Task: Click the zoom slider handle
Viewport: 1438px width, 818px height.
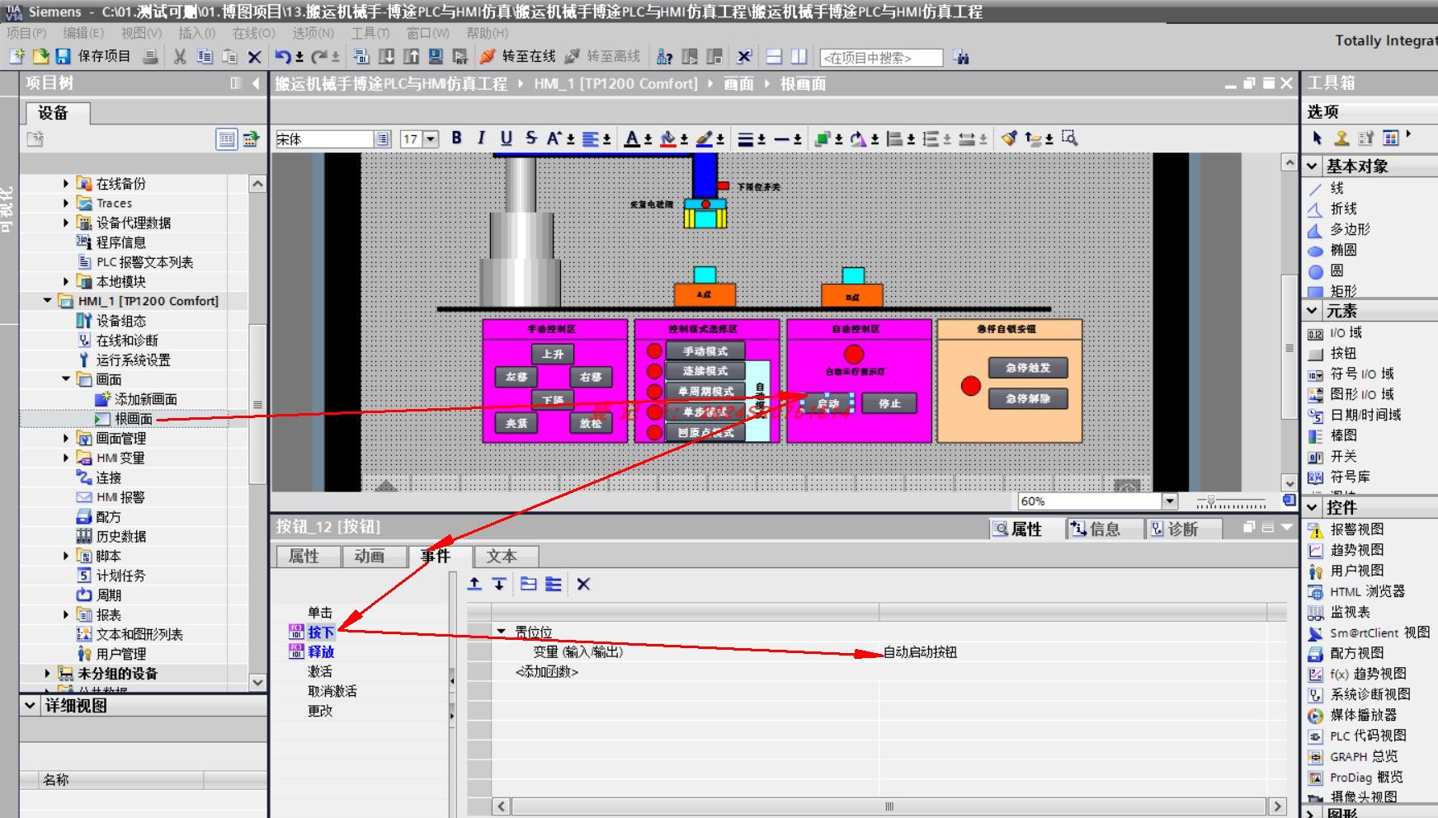Action: (1210, 501)
